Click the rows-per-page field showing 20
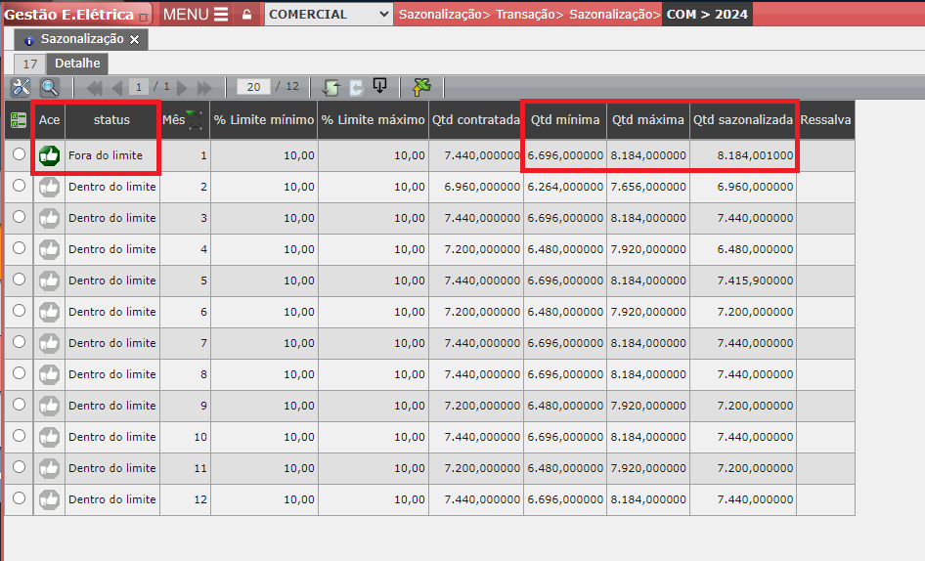925x561 pixels. (x=253, y=87)
